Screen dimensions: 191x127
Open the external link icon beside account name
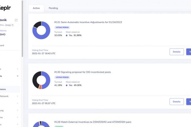click(16, 20)
